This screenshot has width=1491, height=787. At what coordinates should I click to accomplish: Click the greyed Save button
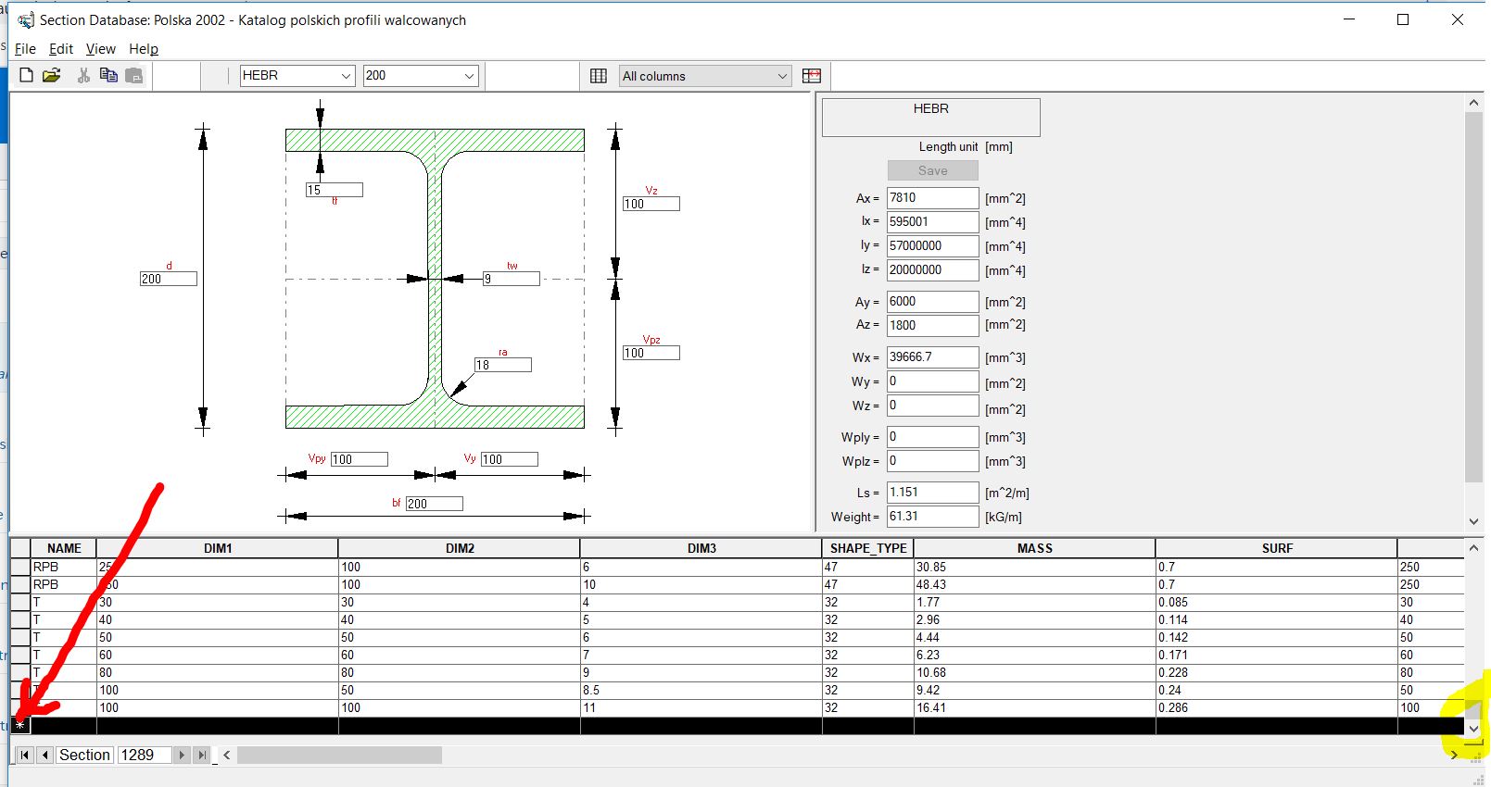tap(932, 170)
